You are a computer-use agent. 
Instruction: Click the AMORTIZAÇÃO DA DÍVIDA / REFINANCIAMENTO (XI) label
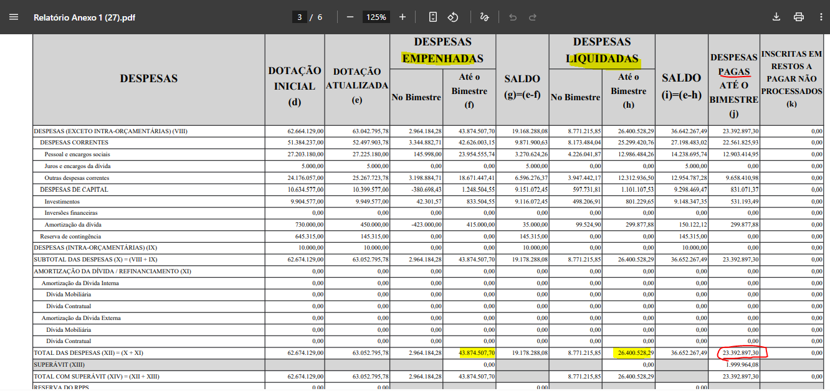(x=113, y=271)
